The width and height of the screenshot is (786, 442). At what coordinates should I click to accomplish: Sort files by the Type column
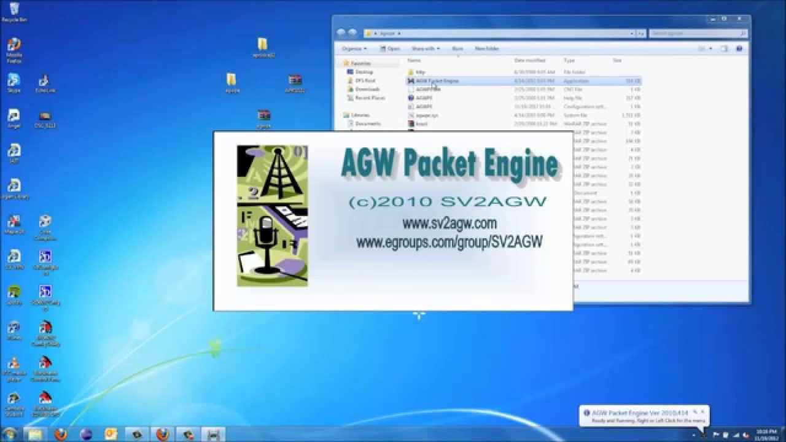(x=569, y=60)
